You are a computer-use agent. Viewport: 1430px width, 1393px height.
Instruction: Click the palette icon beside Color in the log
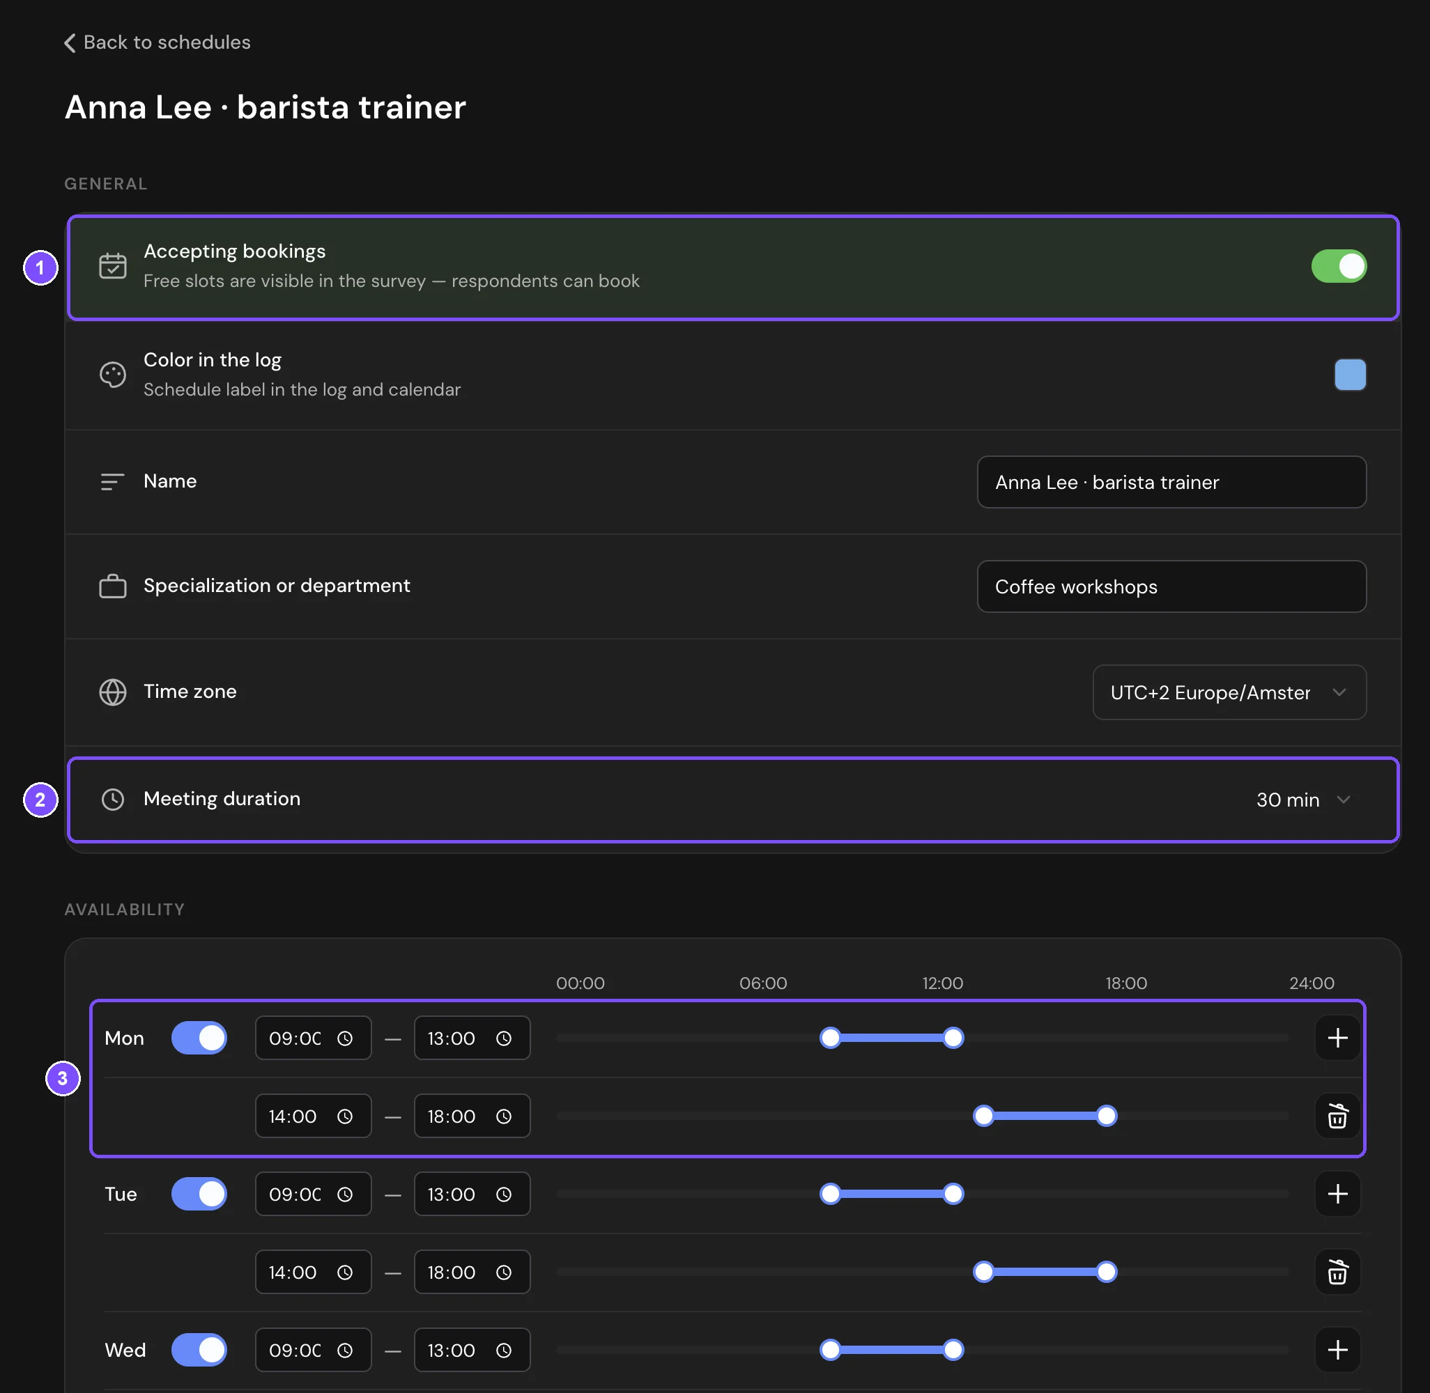(x=113, y=375)
